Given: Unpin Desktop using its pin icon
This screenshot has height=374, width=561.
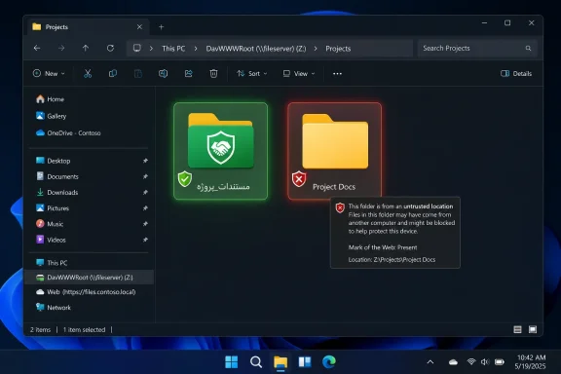Looking at the screenshot, I should tap(145, 161).
